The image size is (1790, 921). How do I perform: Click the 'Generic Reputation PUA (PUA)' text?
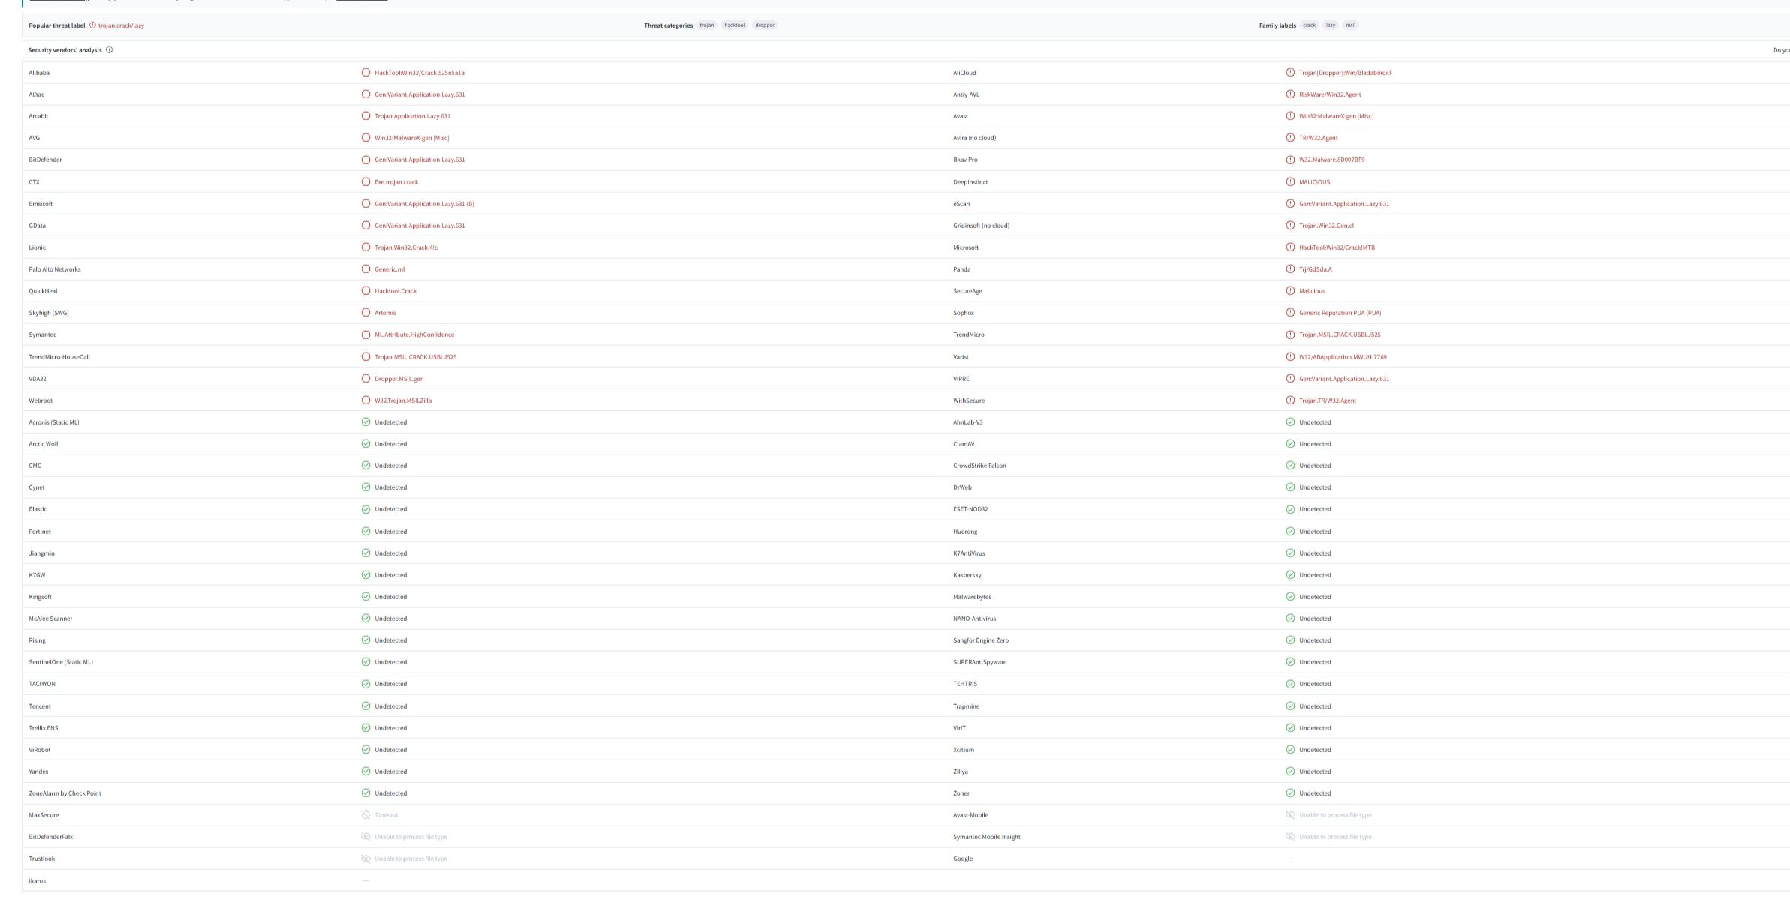coord(1340,313)
